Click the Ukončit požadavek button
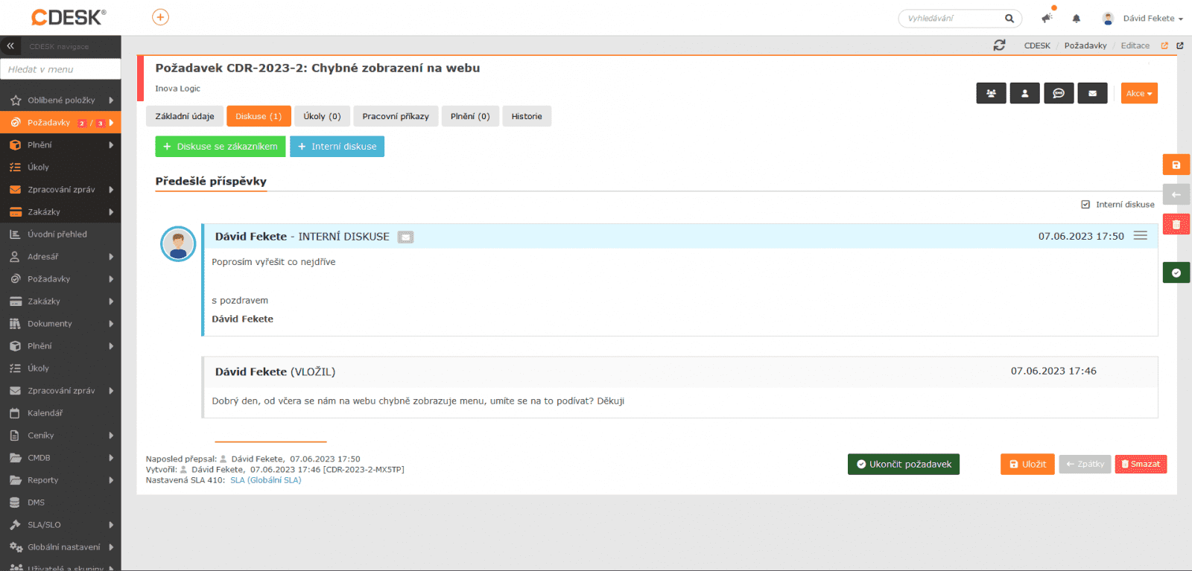Screen dimensions: 1192x571 904,464
